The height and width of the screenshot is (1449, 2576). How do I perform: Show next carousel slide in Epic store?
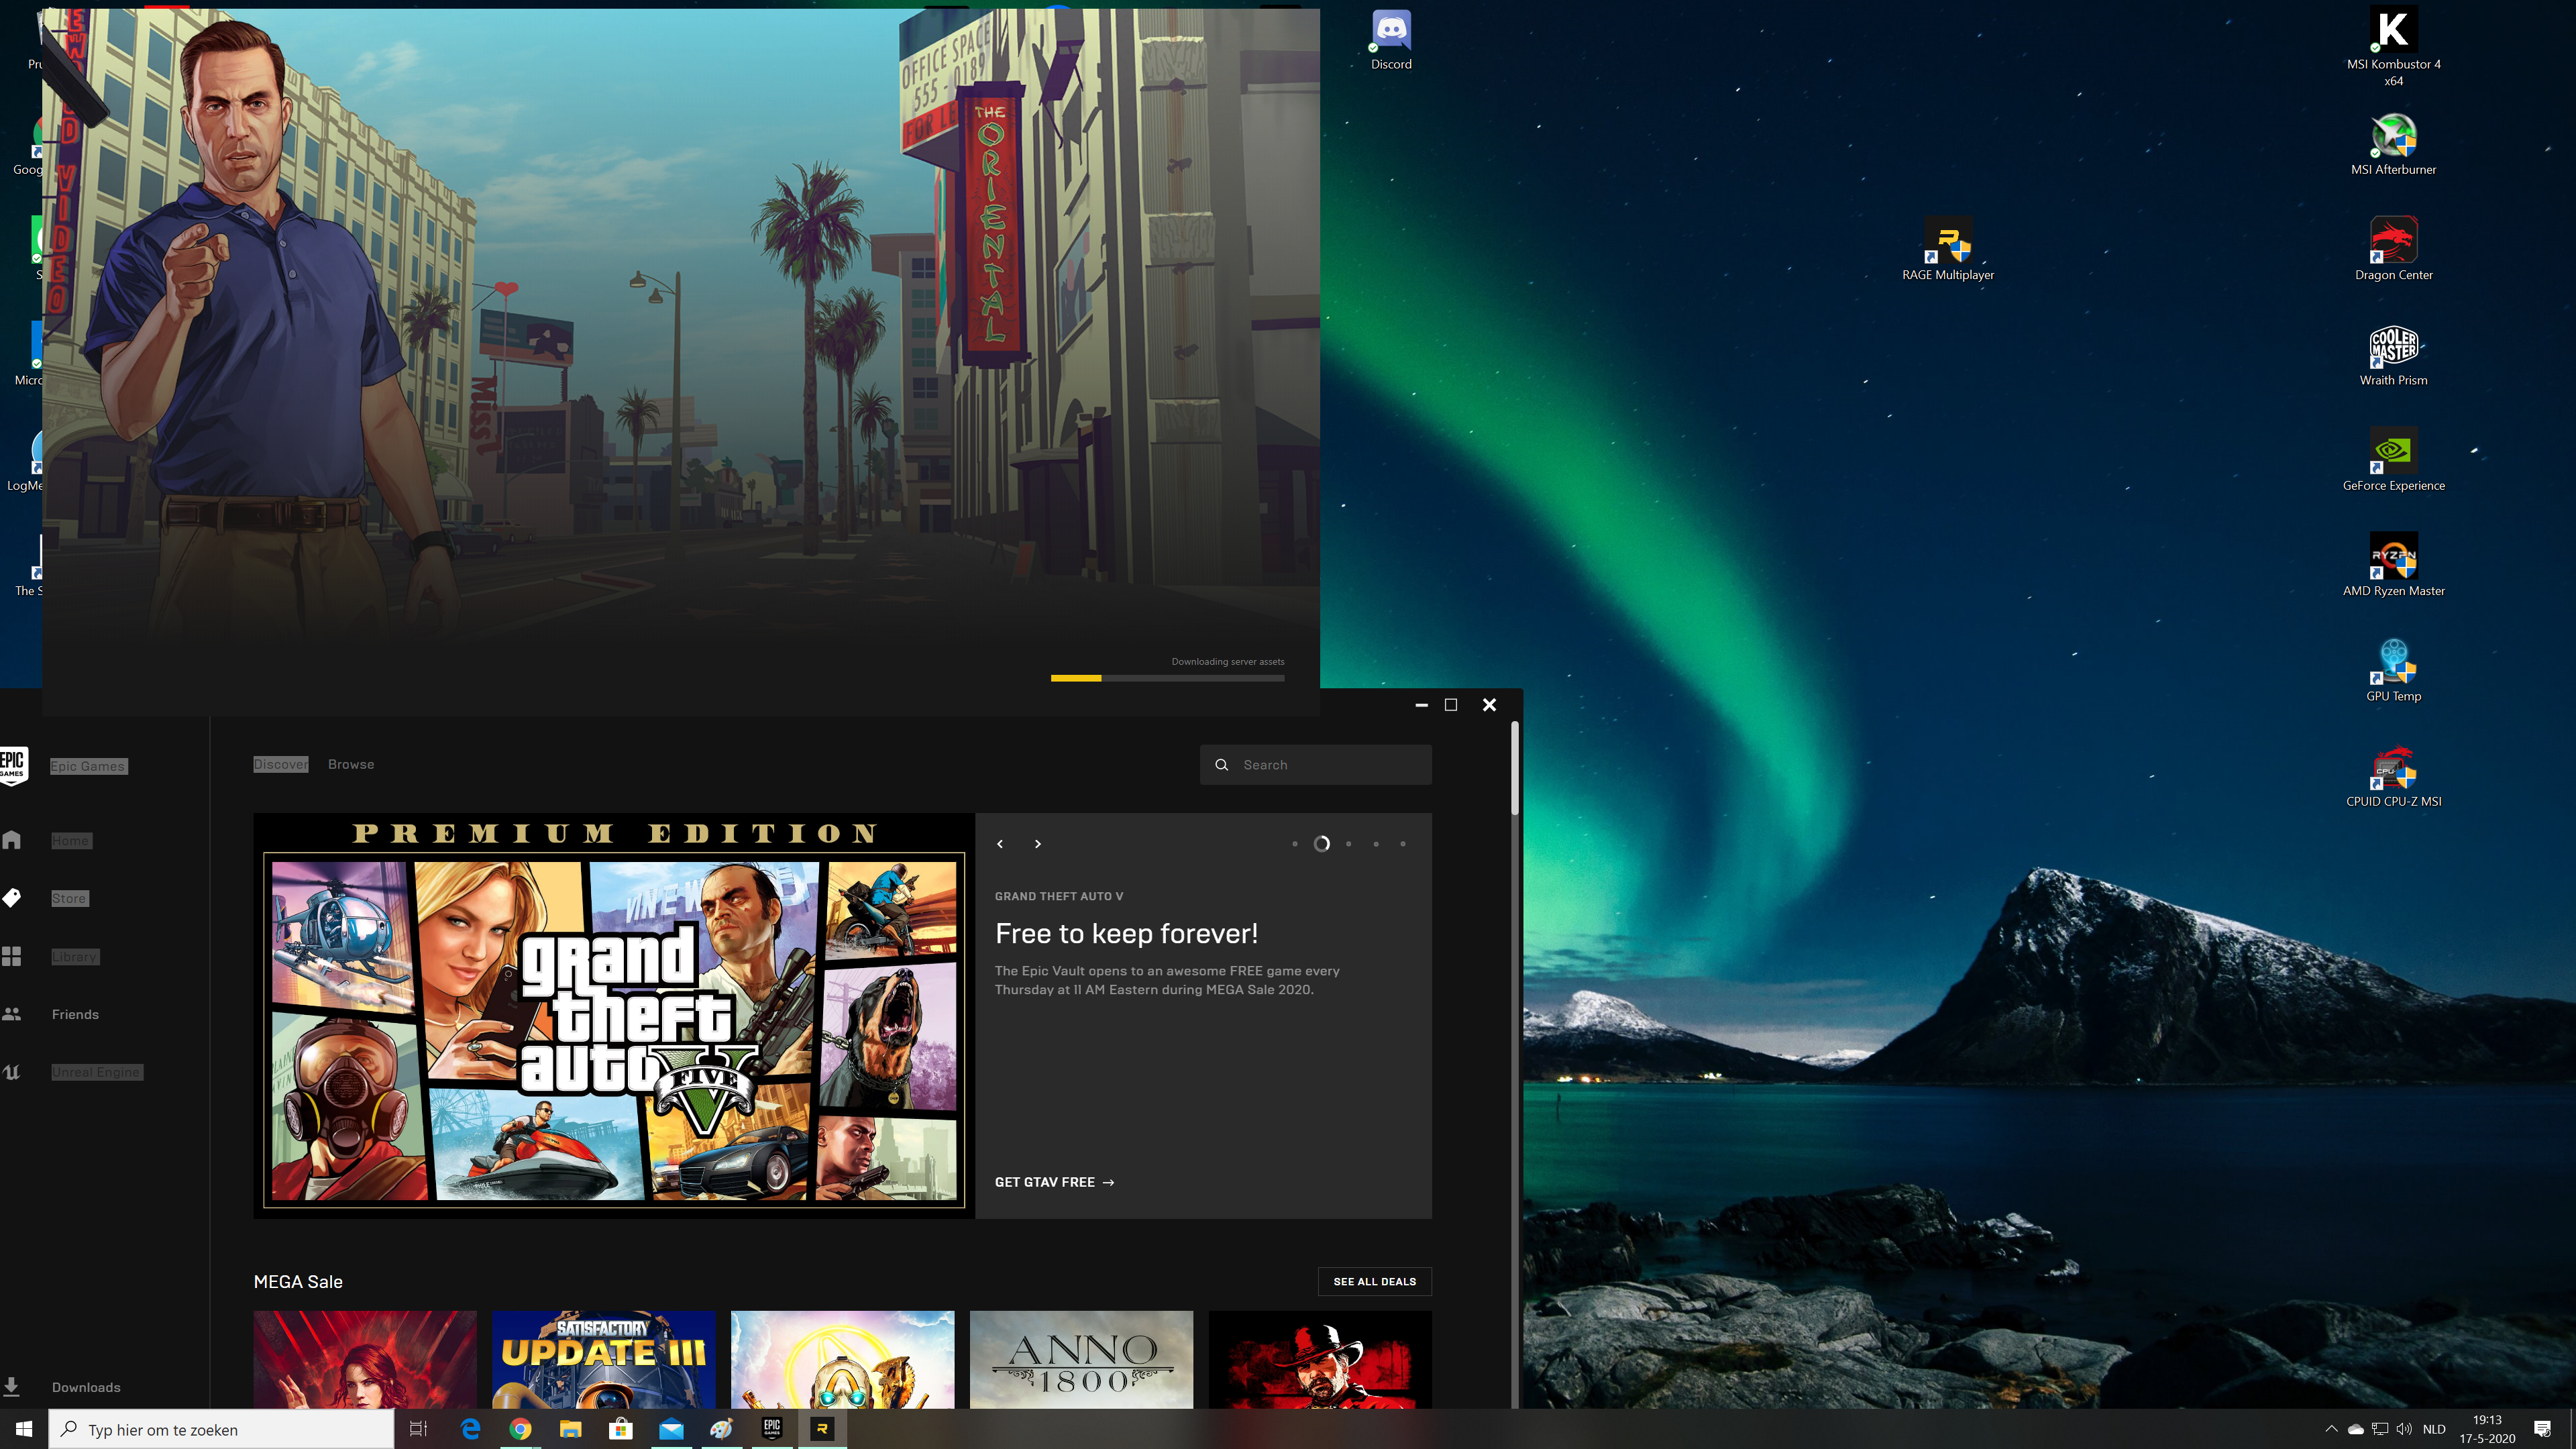1038,844
